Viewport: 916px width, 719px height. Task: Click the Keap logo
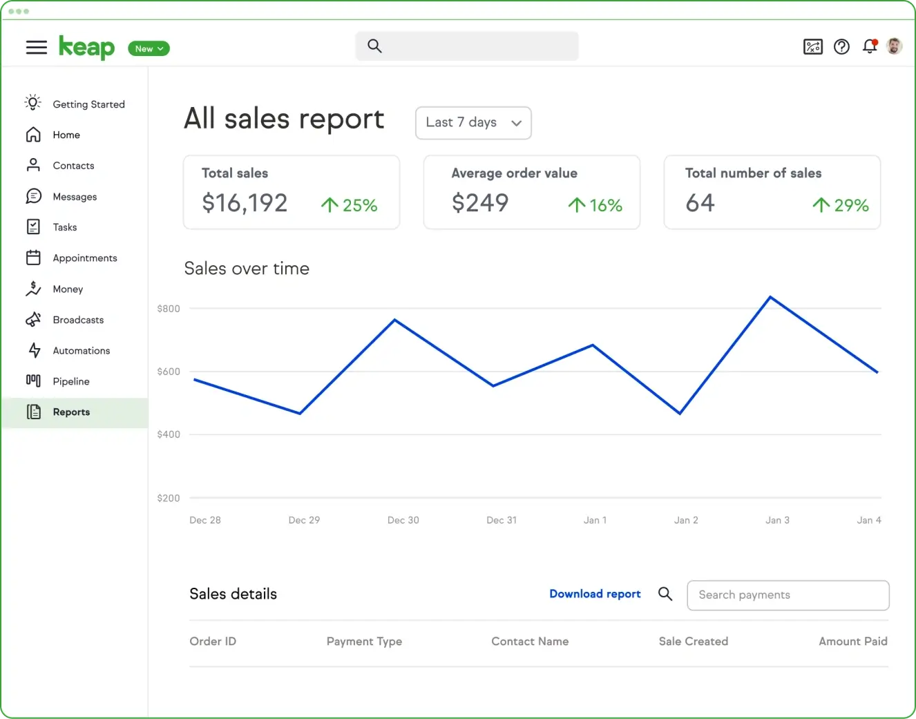[x=86, y=47]
